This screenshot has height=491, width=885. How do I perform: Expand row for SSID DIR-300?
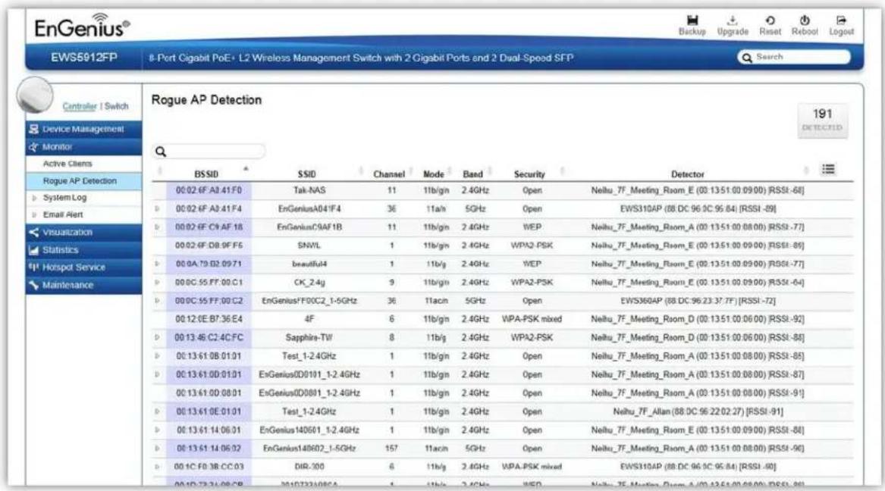pyautogui.click(x=158, y=467)
